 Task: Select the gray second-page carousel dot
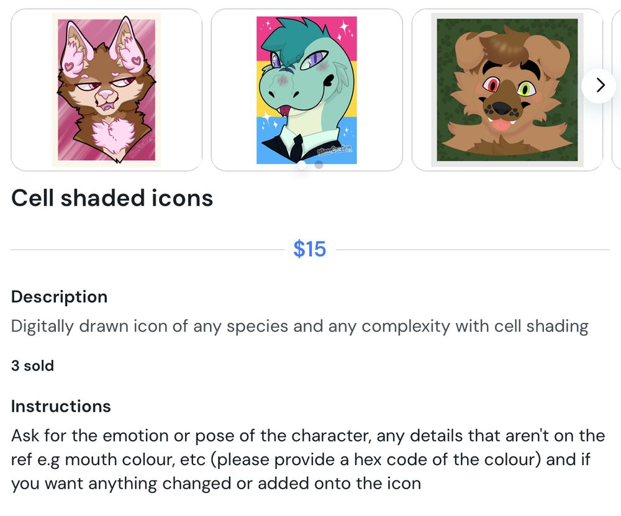(319, 165)
